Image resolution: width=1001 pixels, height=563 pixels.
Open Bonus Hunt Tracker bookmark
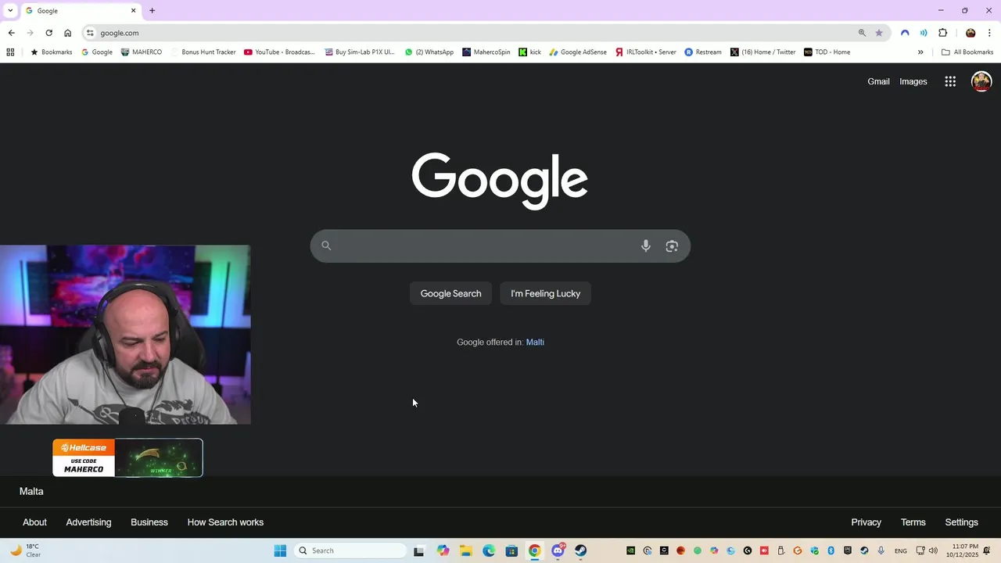coord(203,52)
